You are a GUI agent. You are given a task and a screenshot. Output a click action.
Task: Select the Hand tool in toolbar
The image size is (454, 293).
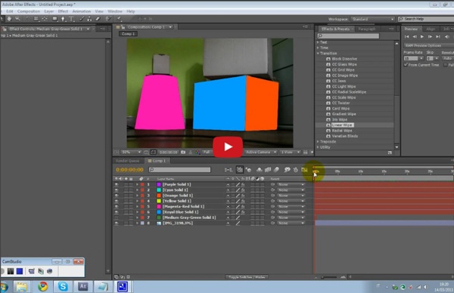pos(9,19)
